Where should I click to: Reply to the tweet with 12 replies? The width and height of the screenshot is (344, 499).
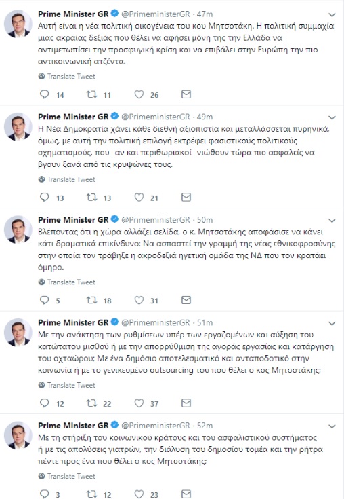(45, 403)
